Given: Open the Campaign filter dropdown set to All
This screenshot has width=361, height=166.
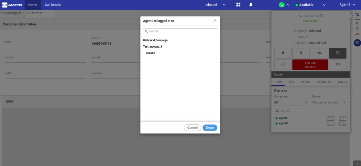Looking at the screenshot, I should [291, 102].
